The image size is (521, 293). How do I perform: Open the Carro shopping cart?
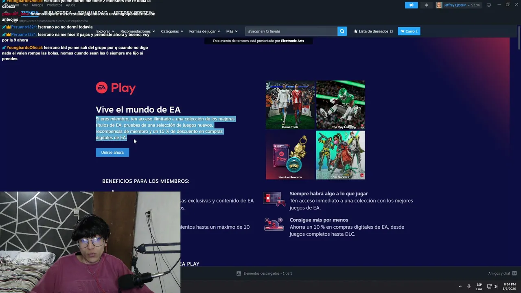click(409, 31)
